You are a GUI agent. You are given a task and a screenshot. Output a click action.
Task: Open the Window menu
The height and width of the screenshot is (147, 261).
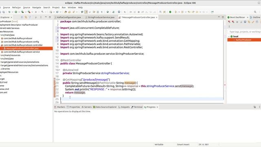(72, 7)
